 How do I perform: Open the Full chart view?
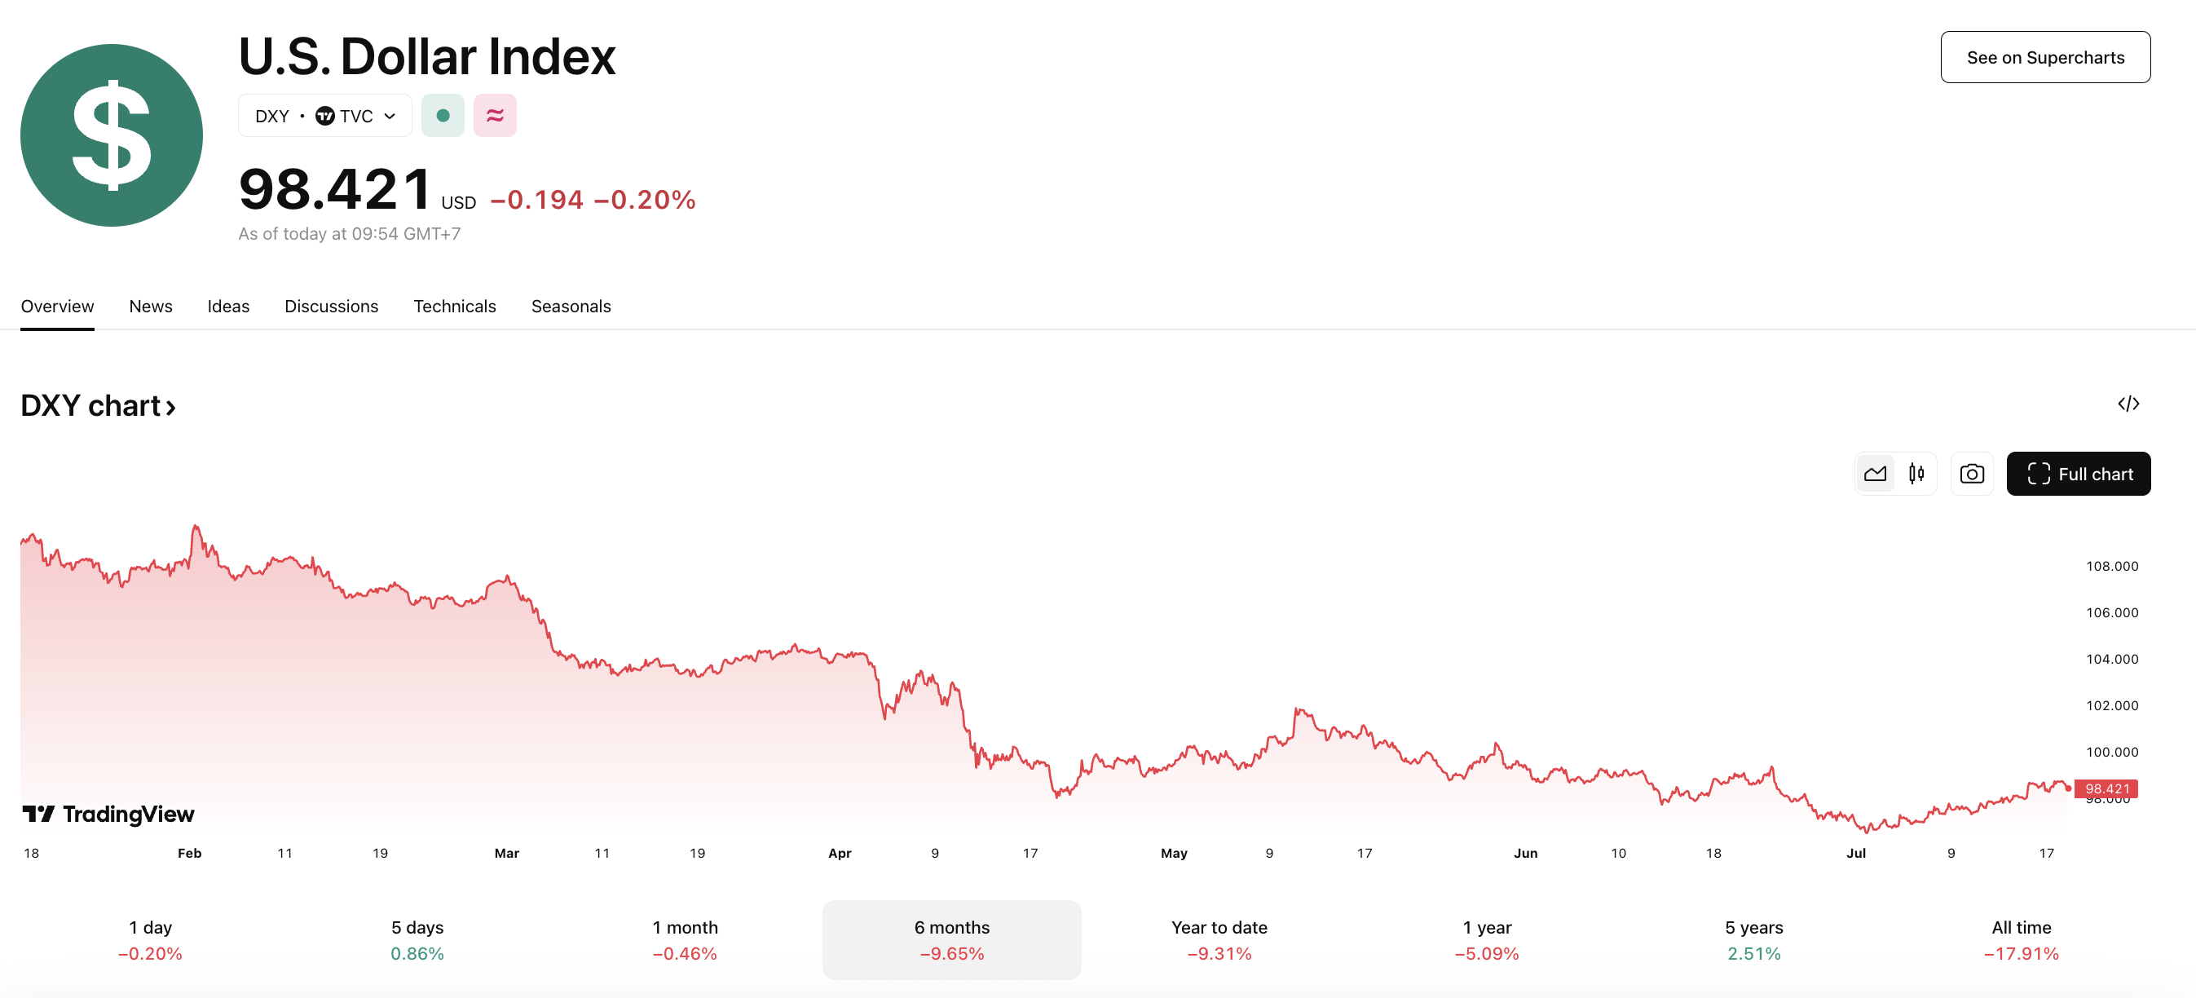coord(2079,474)
